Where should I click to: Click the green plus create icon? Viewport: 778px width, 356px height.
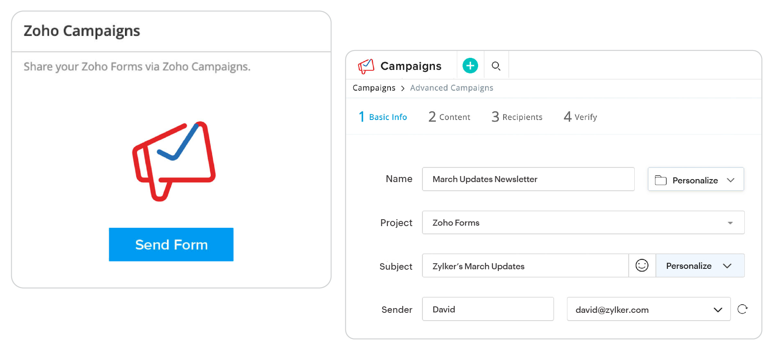point(470,66)
